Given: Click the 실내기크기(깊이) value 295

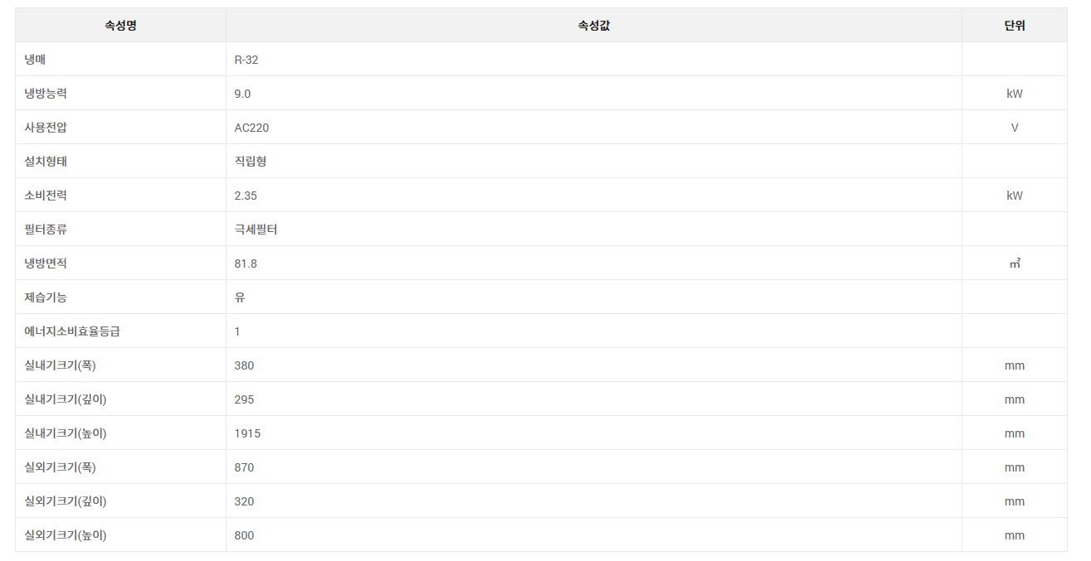Looking at the screenshot, I should point(245,399).
